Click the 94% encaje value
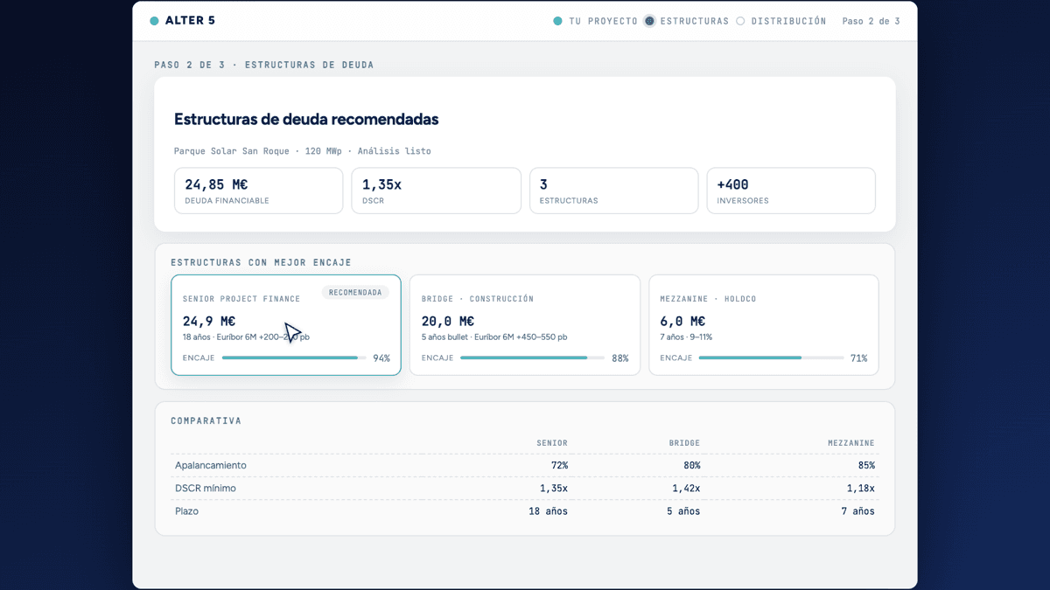The image size is (1050, 590). (381, 358)
